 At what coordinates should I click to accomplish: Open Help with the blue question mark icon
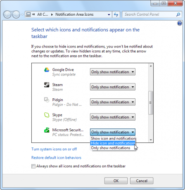coord(180,23)
